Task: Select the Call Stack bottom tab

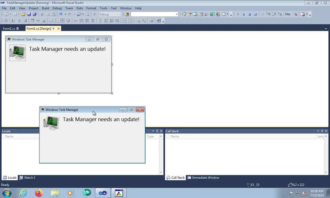Action: (175, 178)
